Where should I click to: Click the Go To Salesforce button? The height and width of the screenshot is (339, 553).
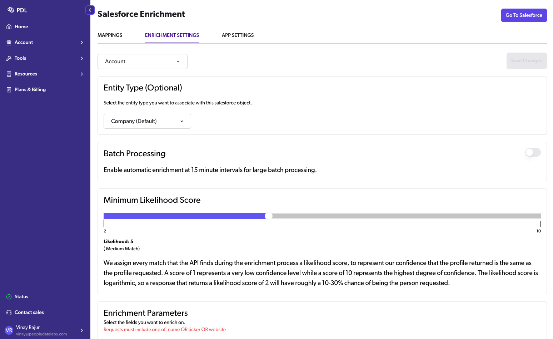pos(524,15)
